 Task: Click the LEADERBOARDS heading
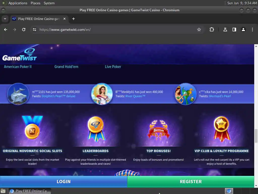tap(95, 151)
